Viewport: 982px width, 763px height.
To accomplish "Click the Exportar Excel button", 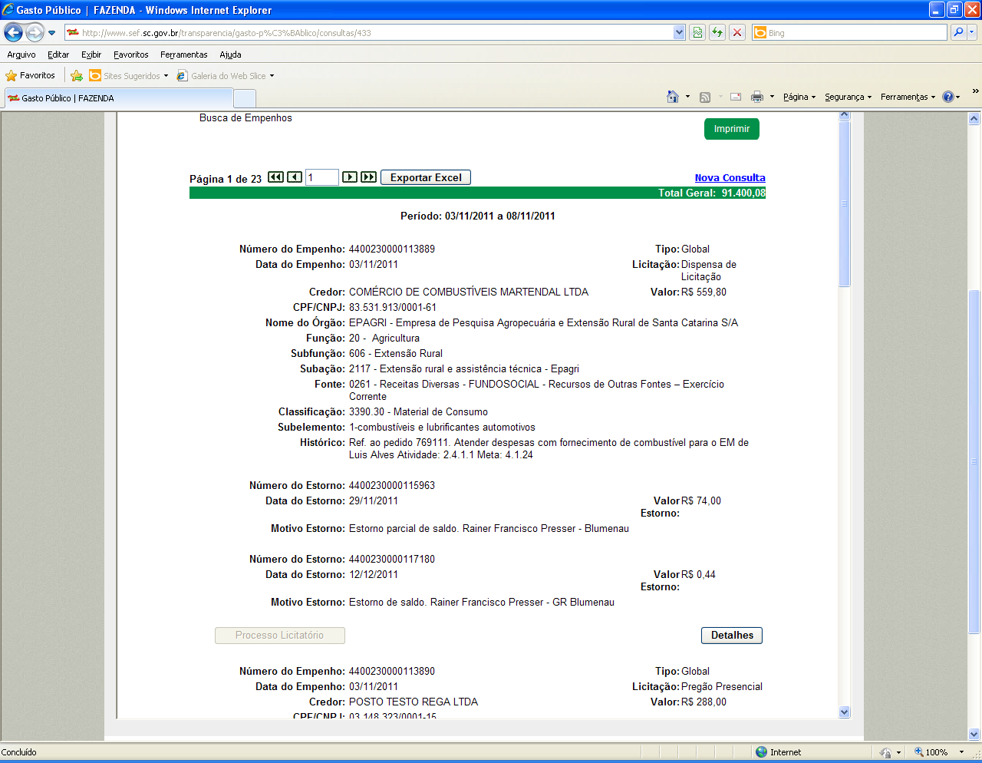I will pos(426,177).
